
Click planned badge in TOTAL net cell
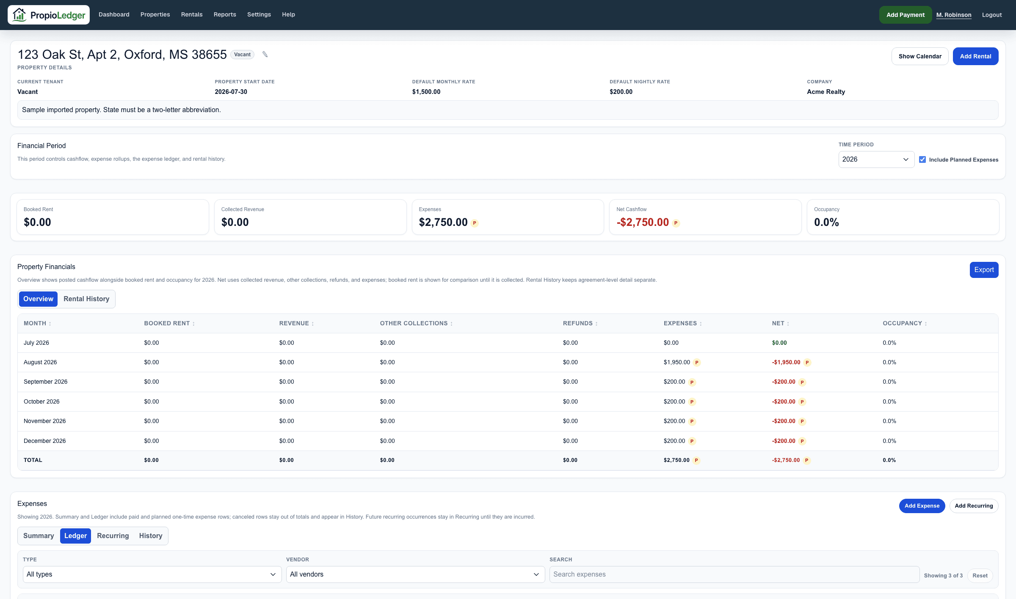click(x=807, y=460)
